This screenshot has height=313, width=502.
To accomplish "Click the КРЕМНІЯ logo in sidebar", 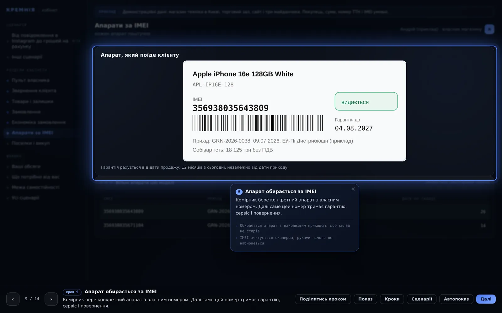I will tap(21, 10).
